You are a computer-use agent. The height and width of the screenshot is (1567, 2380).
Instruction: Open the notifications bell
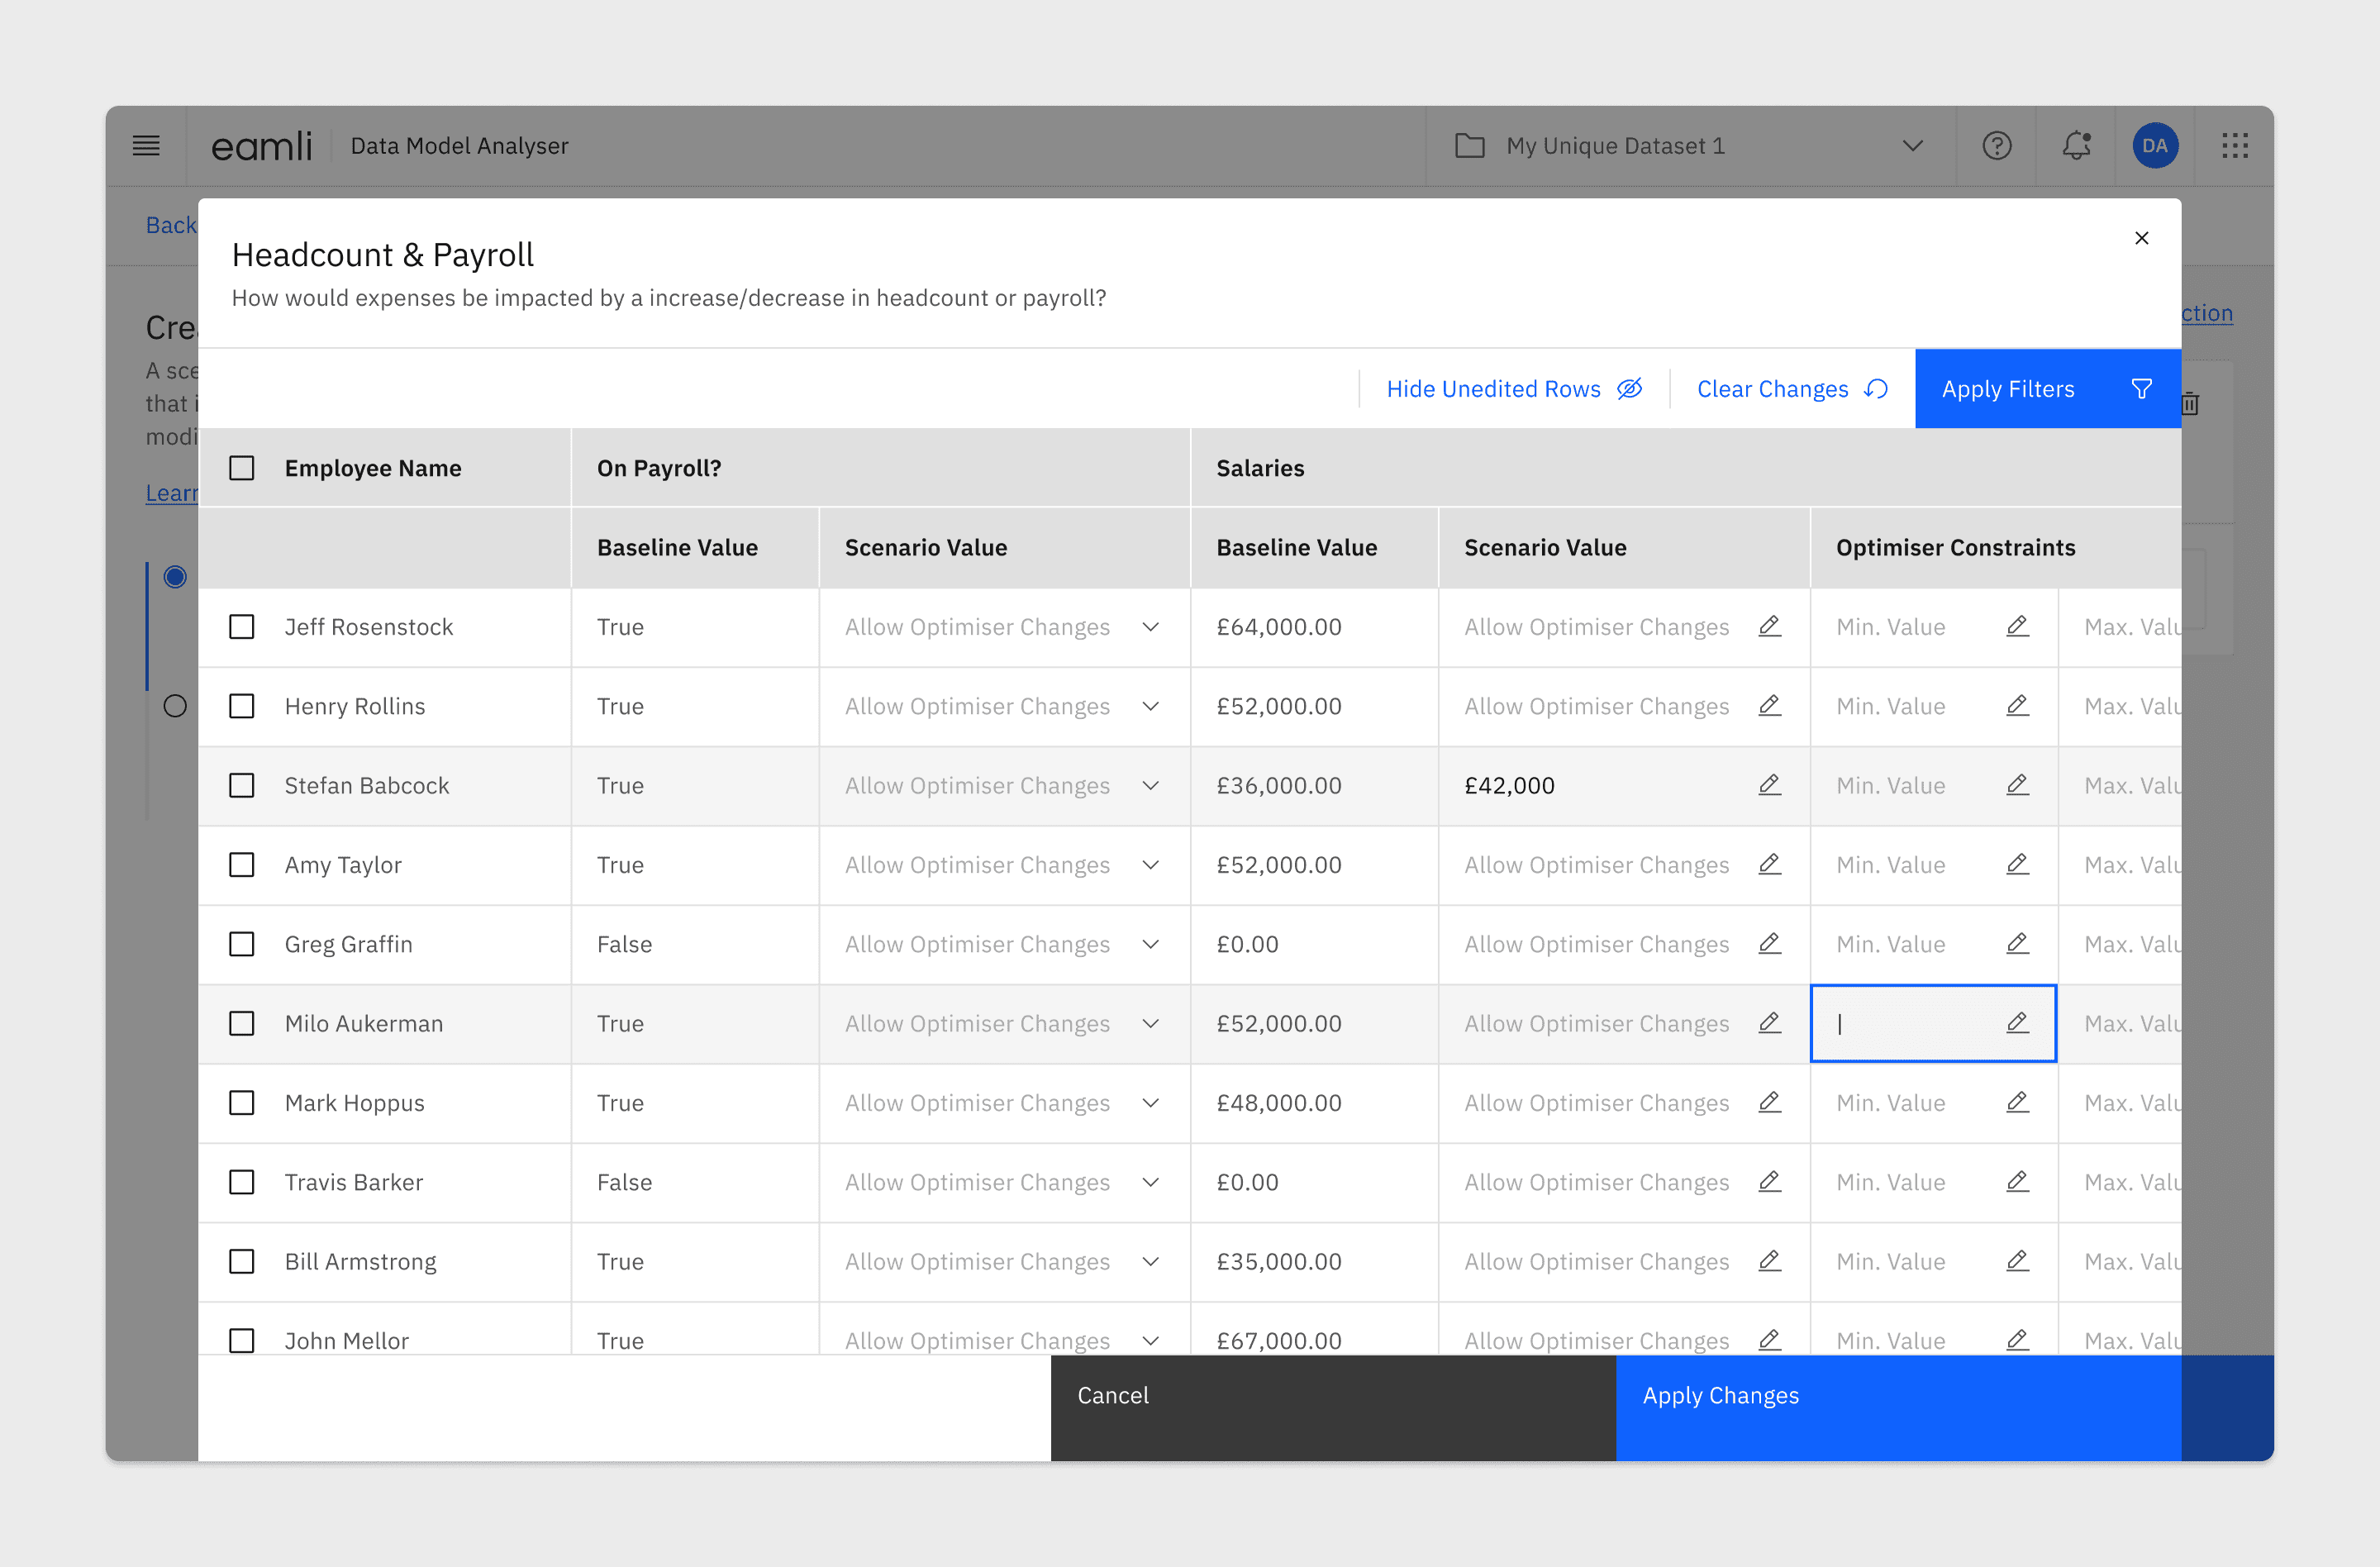pyautogui.click(x=2076, y=146)
